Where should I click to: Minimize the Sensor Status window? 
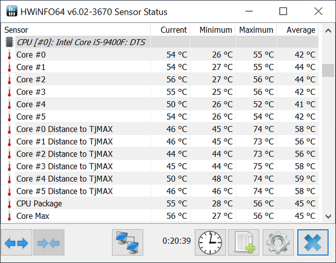tap(249, 11)
